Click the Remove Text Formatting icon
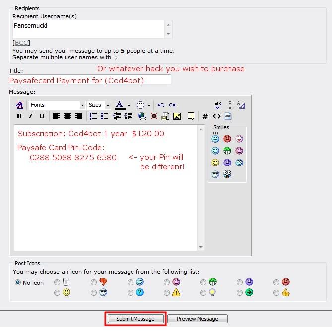The image size is (332, 331). (x=19, y=105)
